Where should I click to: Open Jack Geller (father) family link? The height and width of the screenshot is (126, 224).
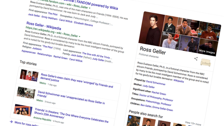77,56
